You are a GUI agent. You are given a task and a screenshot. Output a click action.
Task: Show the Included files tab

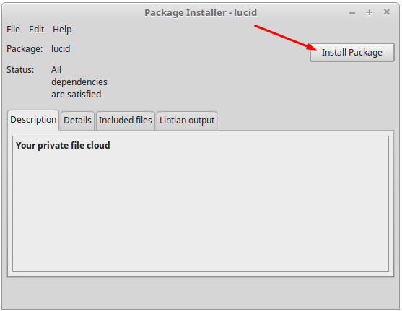(126, 121)
